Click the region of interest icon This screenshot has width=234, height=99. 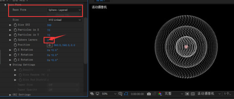[187, 94]
